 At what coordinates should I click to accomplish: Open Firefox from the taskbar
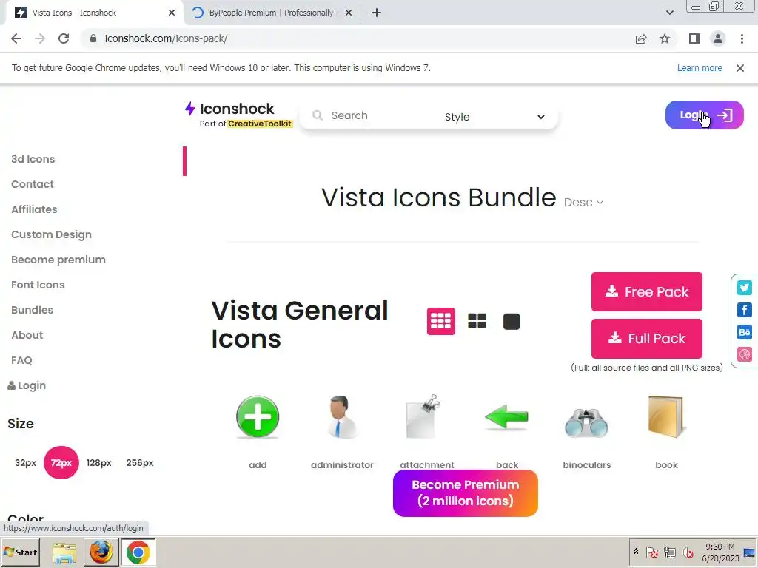[101, 552]
